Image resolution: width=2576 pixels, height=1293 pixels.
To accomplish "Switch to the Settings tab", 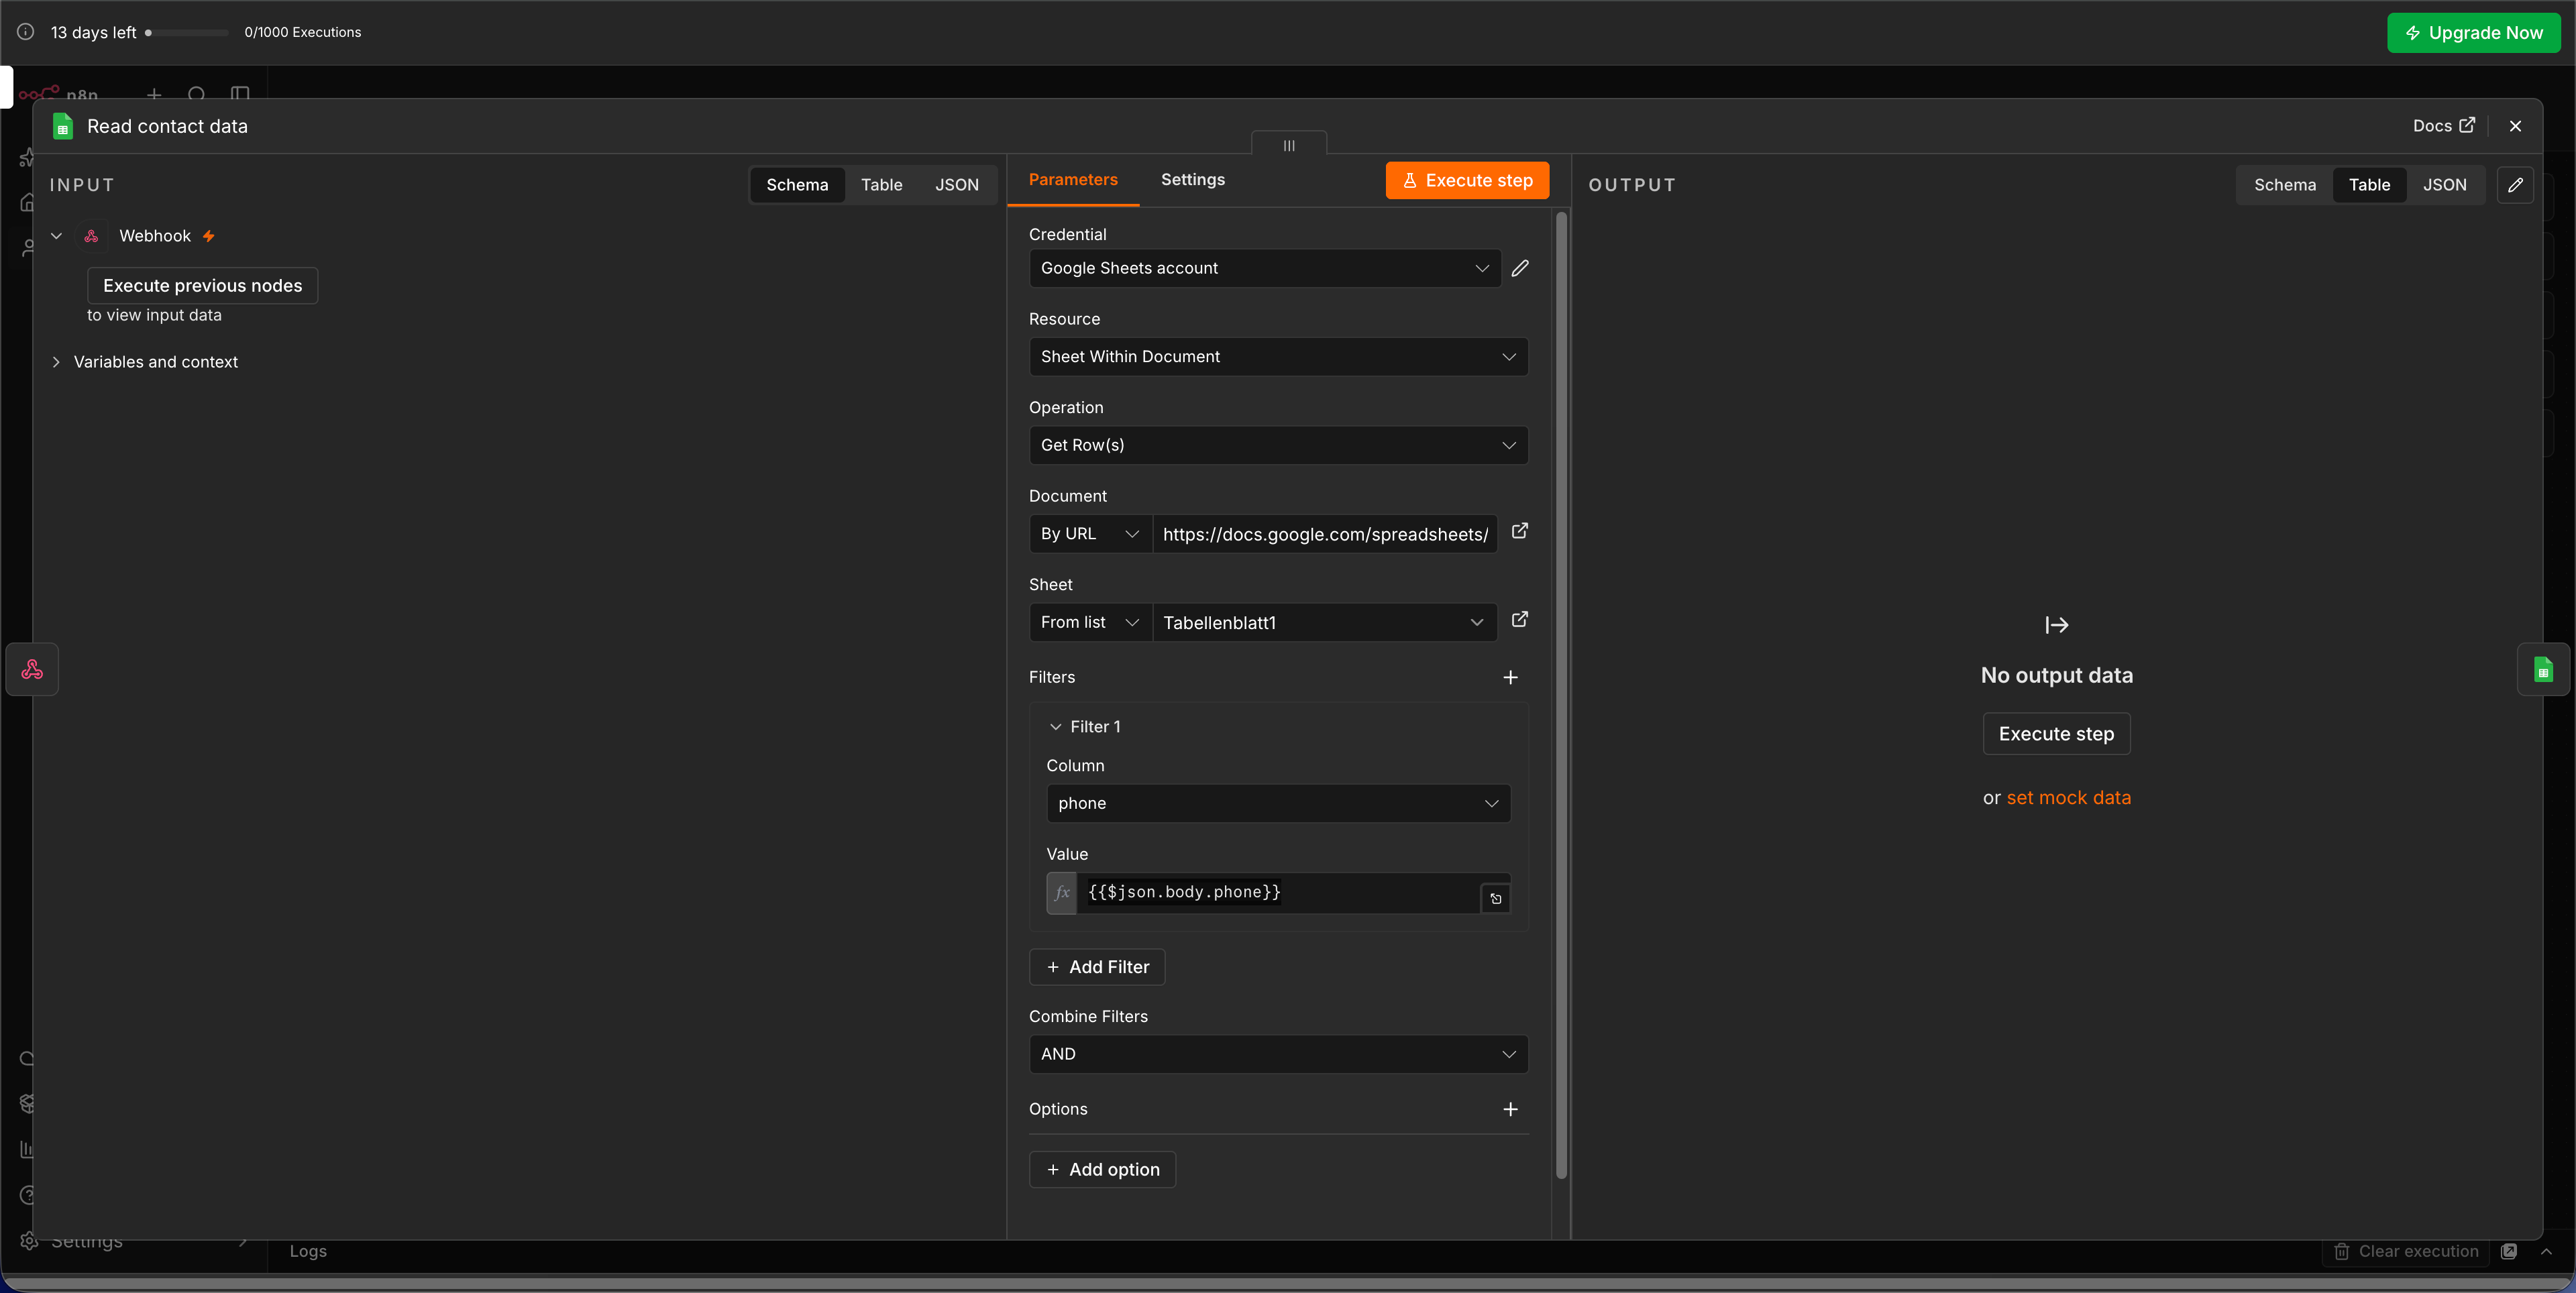I will click(x=1192, y=180).
